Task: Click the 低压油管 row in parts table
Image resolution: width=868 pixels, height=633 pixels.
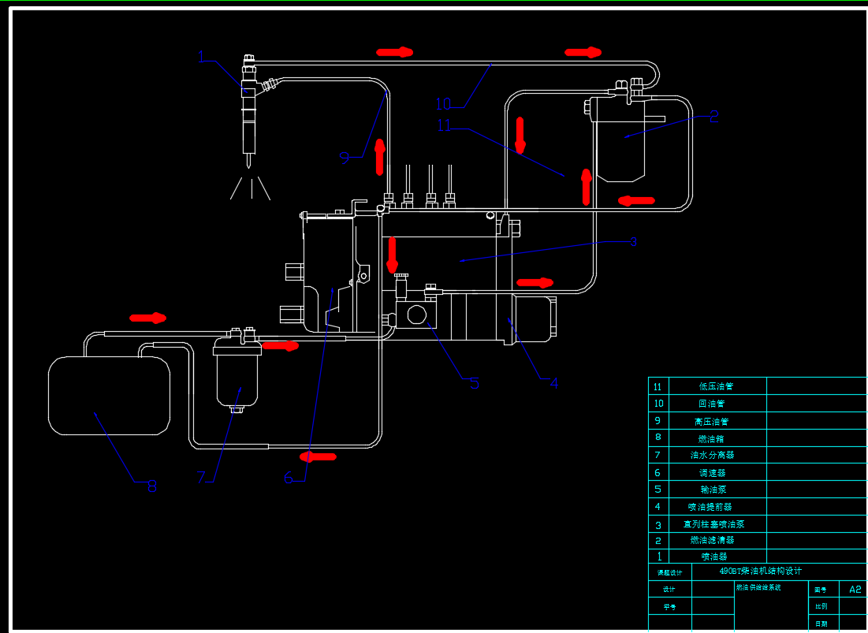Action: click(717, 386)
